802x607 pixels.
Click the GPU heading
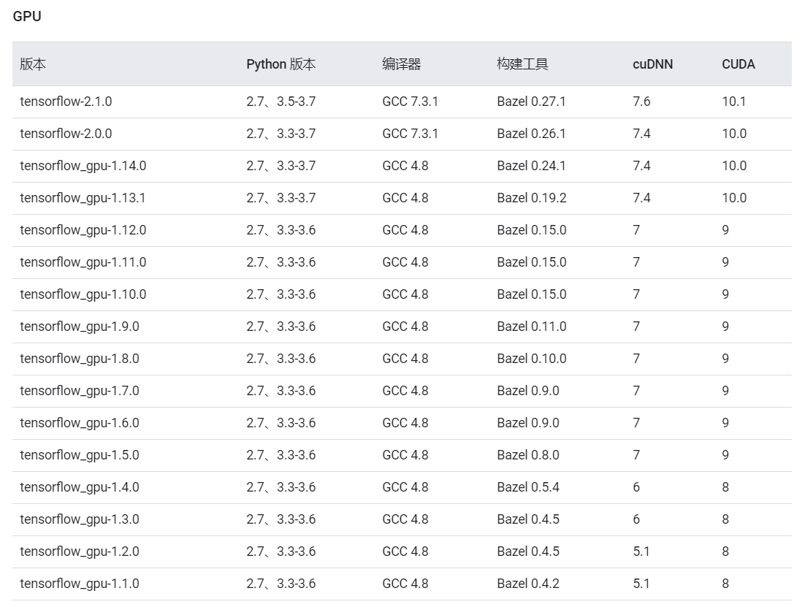(26, 16)
